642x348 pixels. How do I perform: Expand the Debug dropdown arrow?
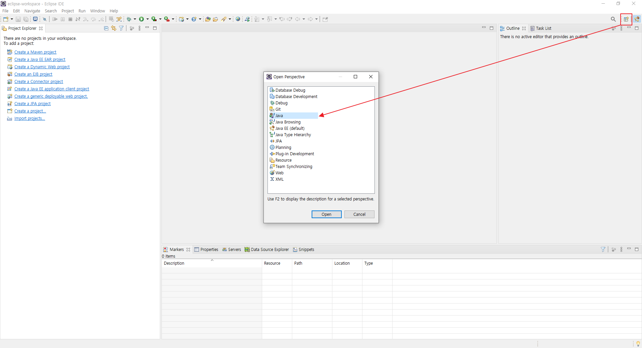[x=135, y=19]
